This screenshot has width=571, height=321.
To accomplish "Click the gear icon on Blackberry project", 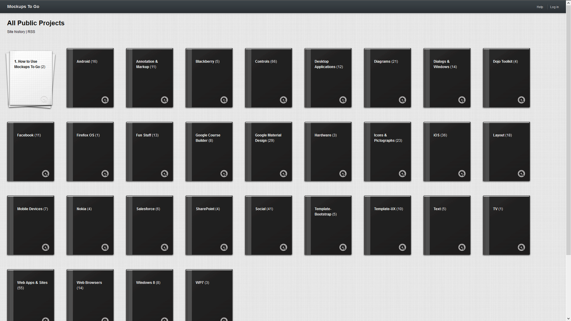I will pyautogui.click(x=224, y=100).
